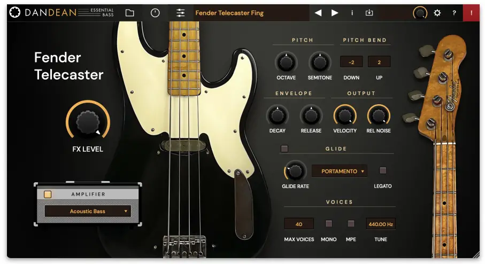
Task: Click the FX LEVEL knob
Action: [x=88, y=122]
